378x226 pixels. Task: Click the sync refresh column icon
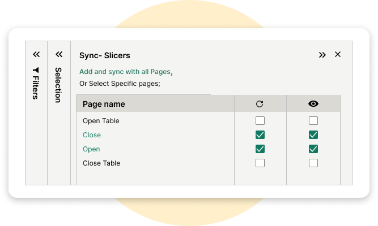[260, 104]
